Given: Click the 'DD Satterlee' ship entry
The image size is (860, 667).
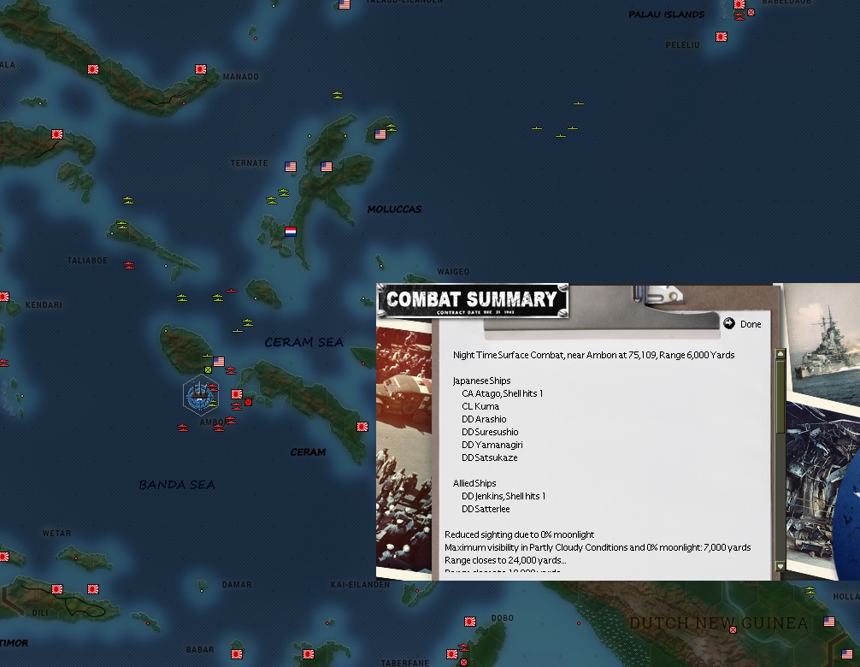Looking at the screenshot, I should [486, 509].
